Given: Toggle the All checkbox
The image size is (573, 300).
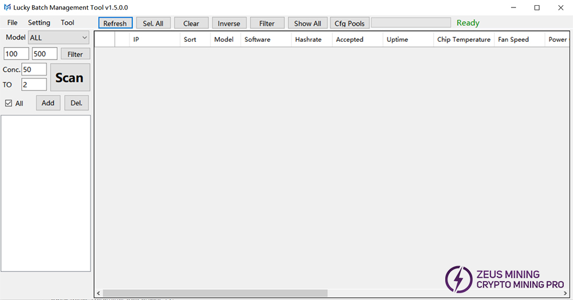Looking at the screenshot, I should click(x=9, y=103).
